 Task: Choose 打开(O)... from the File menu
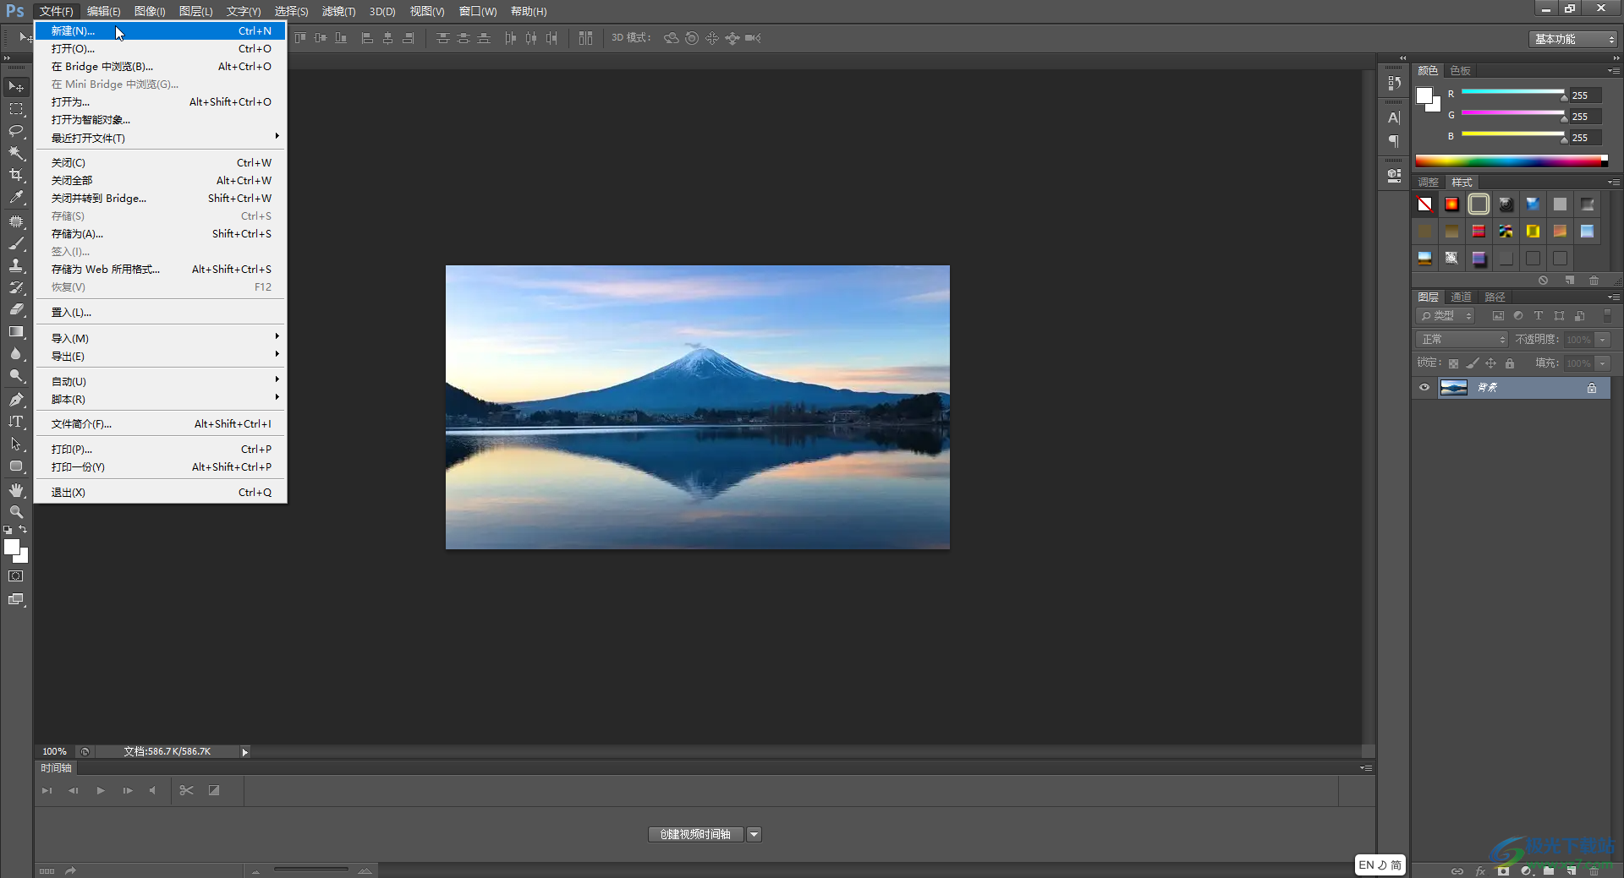point(161,48)
